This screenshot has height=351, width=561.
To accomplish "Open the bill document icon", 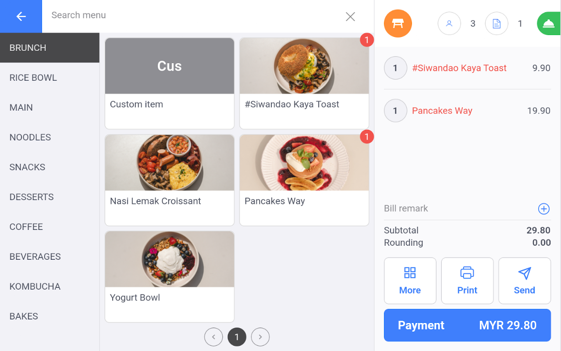I will click(497, 24).
